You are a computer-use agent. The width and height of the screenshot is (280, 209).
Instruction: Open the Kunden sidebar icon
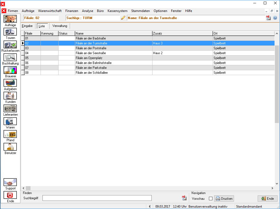pos(10,96)
